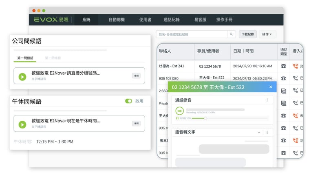Open 語音轉文字 panel more-options menu
Image resolution: width=311 pixels, height=175 pixels.
click(x=267, y=132)
